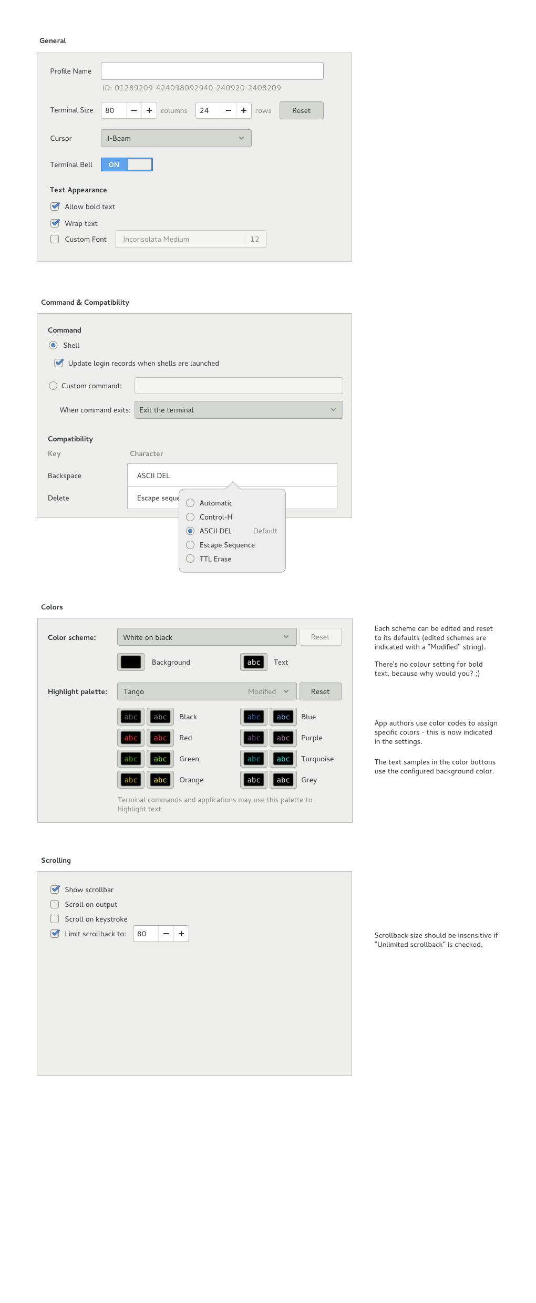Toggle Limit scrollback to checkbox
536x1303 pixels.
(x=55, y=934)
